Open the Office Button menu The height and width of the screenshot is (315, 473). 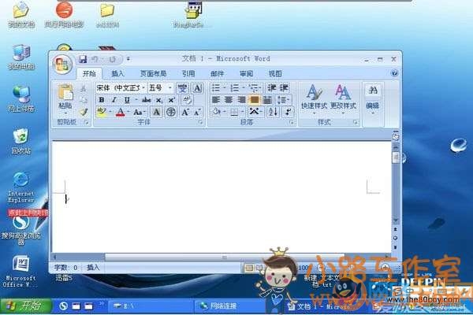tap(62, 65)
